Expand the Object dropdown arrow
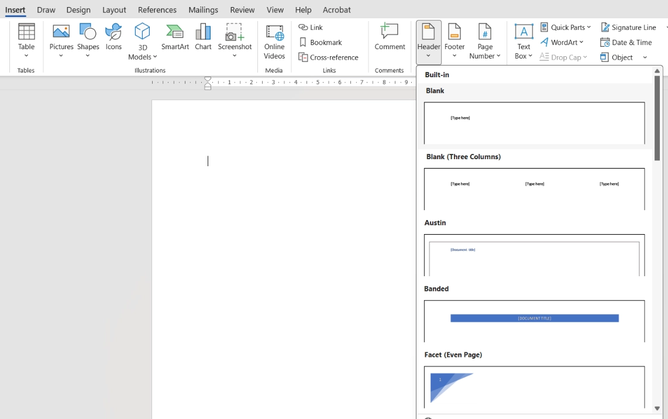The width and height of the screenshot is (668, 419). tap(645, 57)
